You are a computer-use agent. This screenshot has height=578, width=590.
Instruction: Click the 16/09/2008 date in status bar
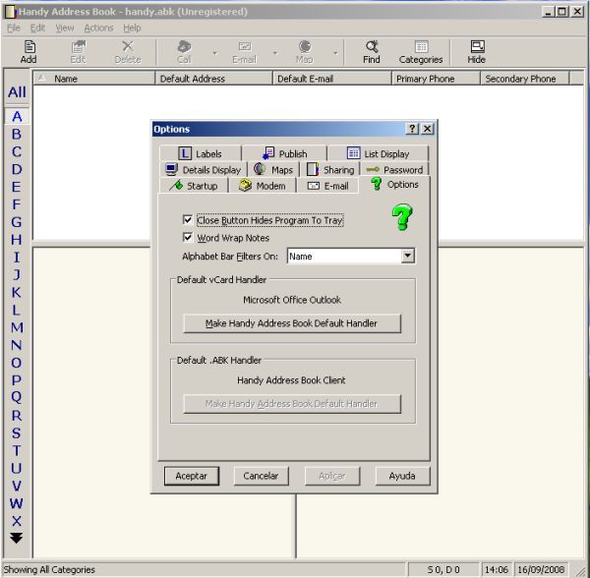pos(541,570)
